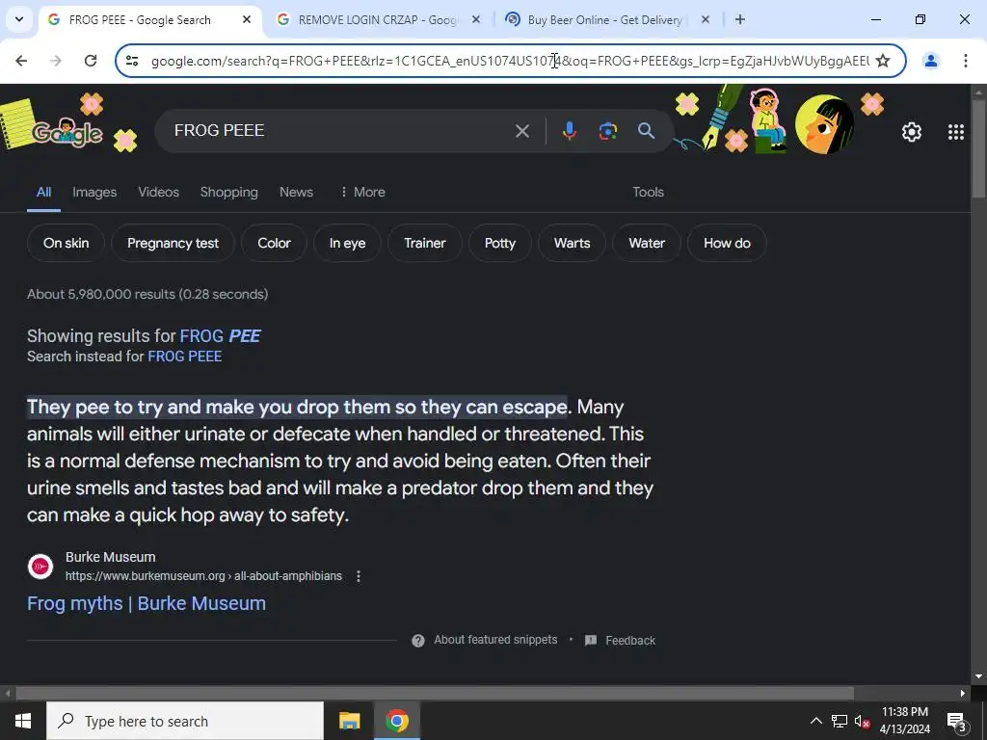The width and height of the screenshot is (987, 740).
Task: Open the tab search dropdown arrow
Action: point(19,19)
